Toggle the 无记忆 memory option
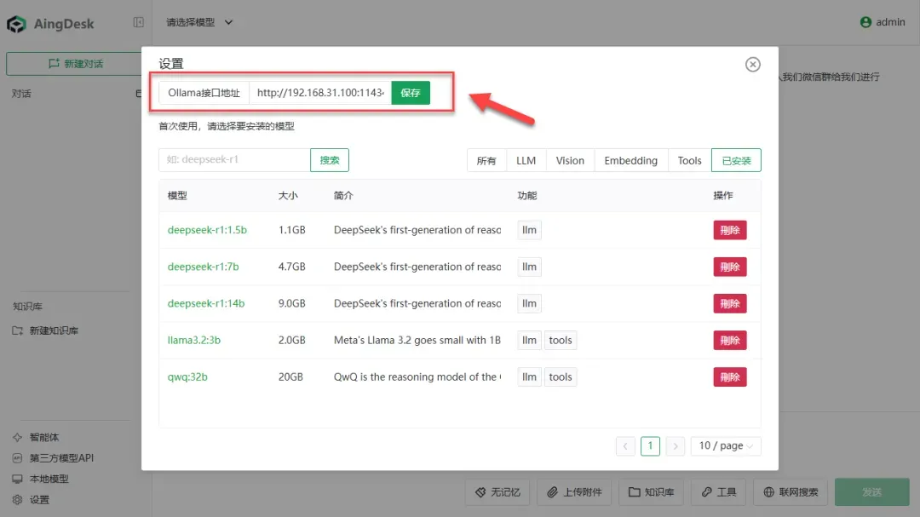The image size is (920, 517). [x=497, y=492]
